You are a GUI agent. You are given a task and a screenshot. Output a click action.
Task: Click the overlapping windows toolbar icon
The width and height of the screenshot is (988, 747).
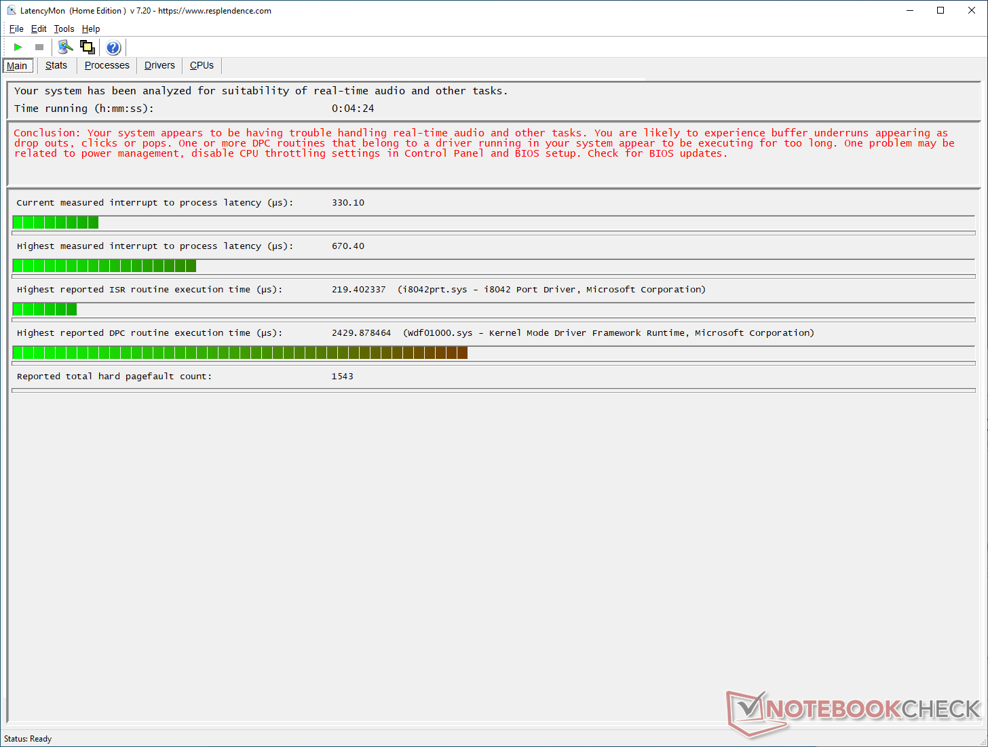coord(87,47)
